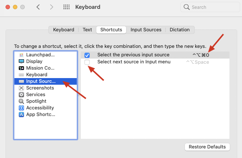242x158 pixels.
Task: Select the Spotlight magnifier icon
Action: pos(21,101)
